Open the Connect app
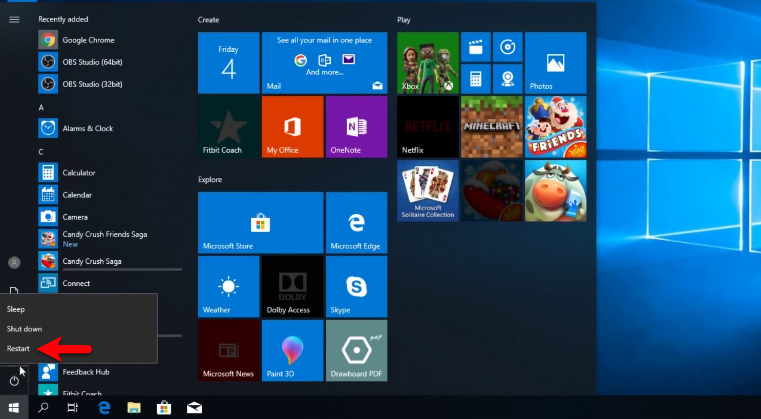 tap(110, 283)
